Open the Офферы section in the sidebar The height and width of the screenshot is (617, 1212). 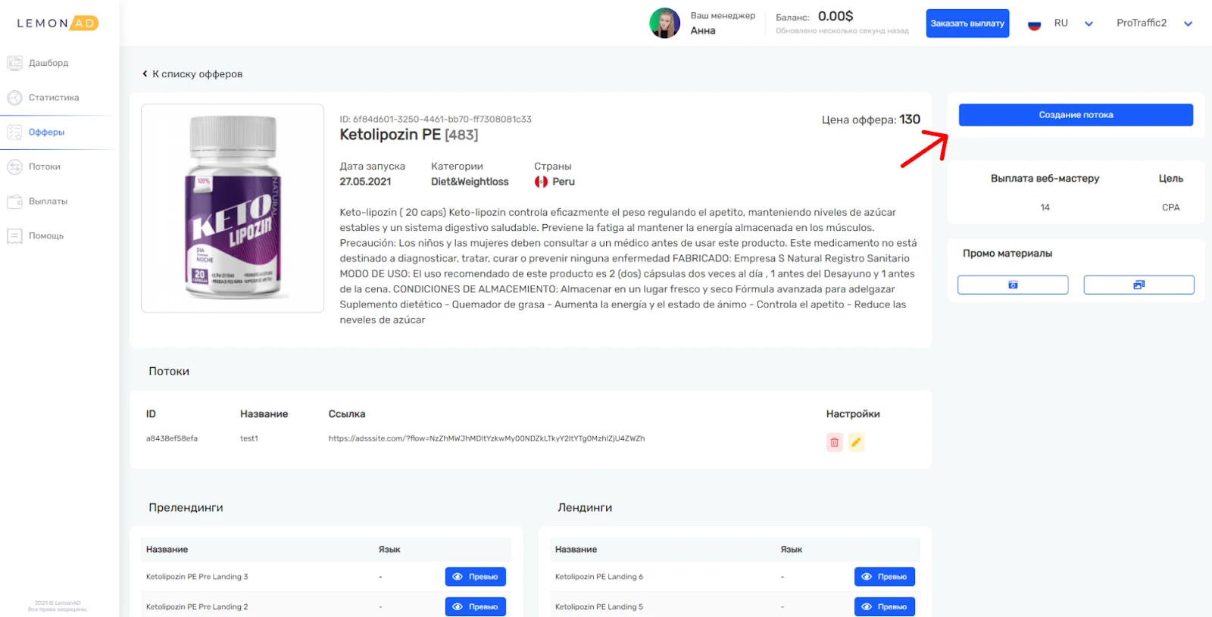46,132
